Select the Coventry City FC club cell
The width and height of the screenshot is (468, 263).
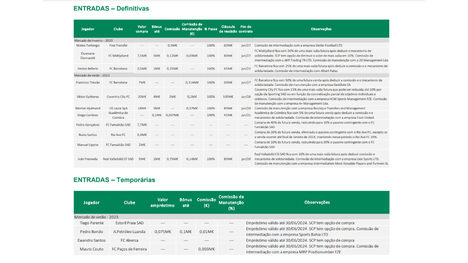(x=118, y=97)
